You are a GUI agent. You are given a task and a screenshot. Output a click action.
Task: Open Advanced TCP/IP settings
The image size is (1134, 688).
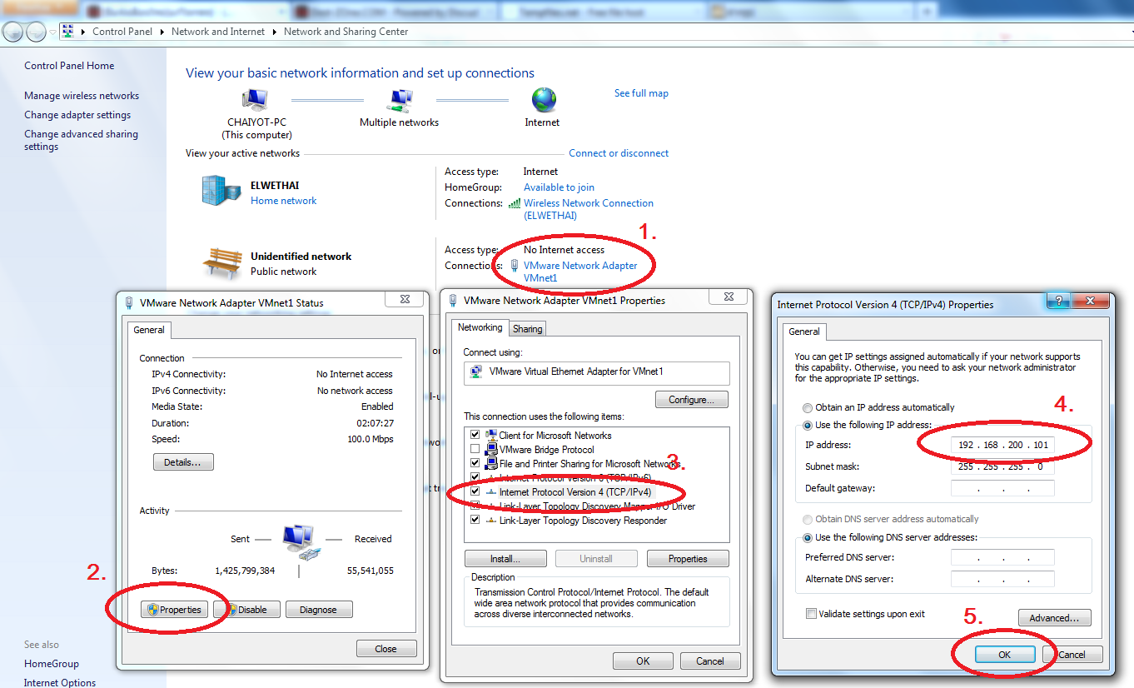coord(1054,618)
